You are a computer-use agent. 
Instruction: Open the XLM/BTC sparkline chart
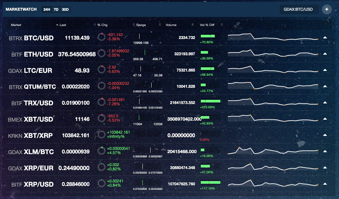(x=273, y=151)
